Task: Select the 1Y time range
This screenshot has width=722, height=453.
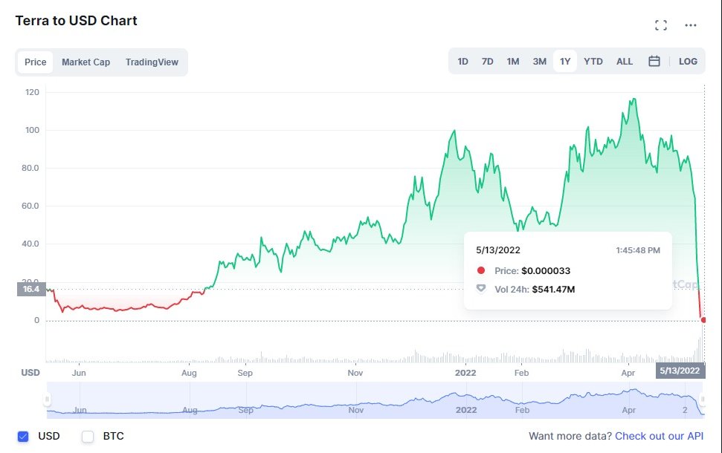Action: coord(565,61)
